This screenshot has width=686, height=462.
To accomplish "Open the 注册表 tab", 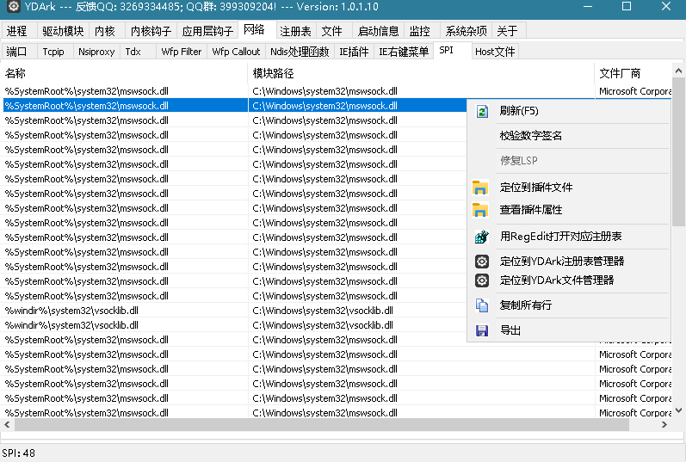I will coord(295,31).
